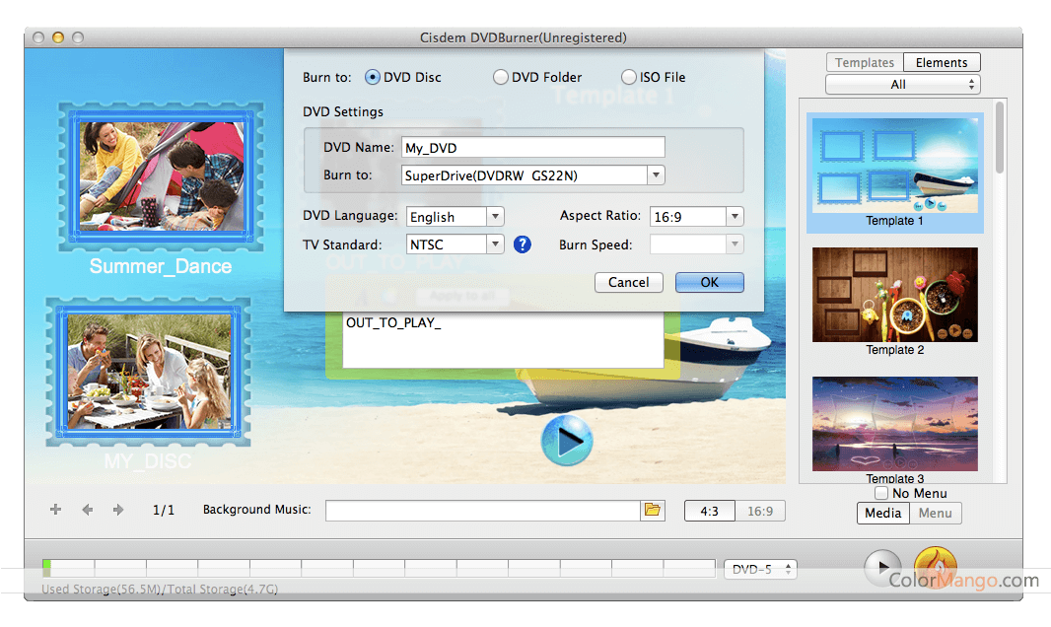Switch to the Elements tab
Viewport: 1051px width, 627px height.
coord(942,62)
